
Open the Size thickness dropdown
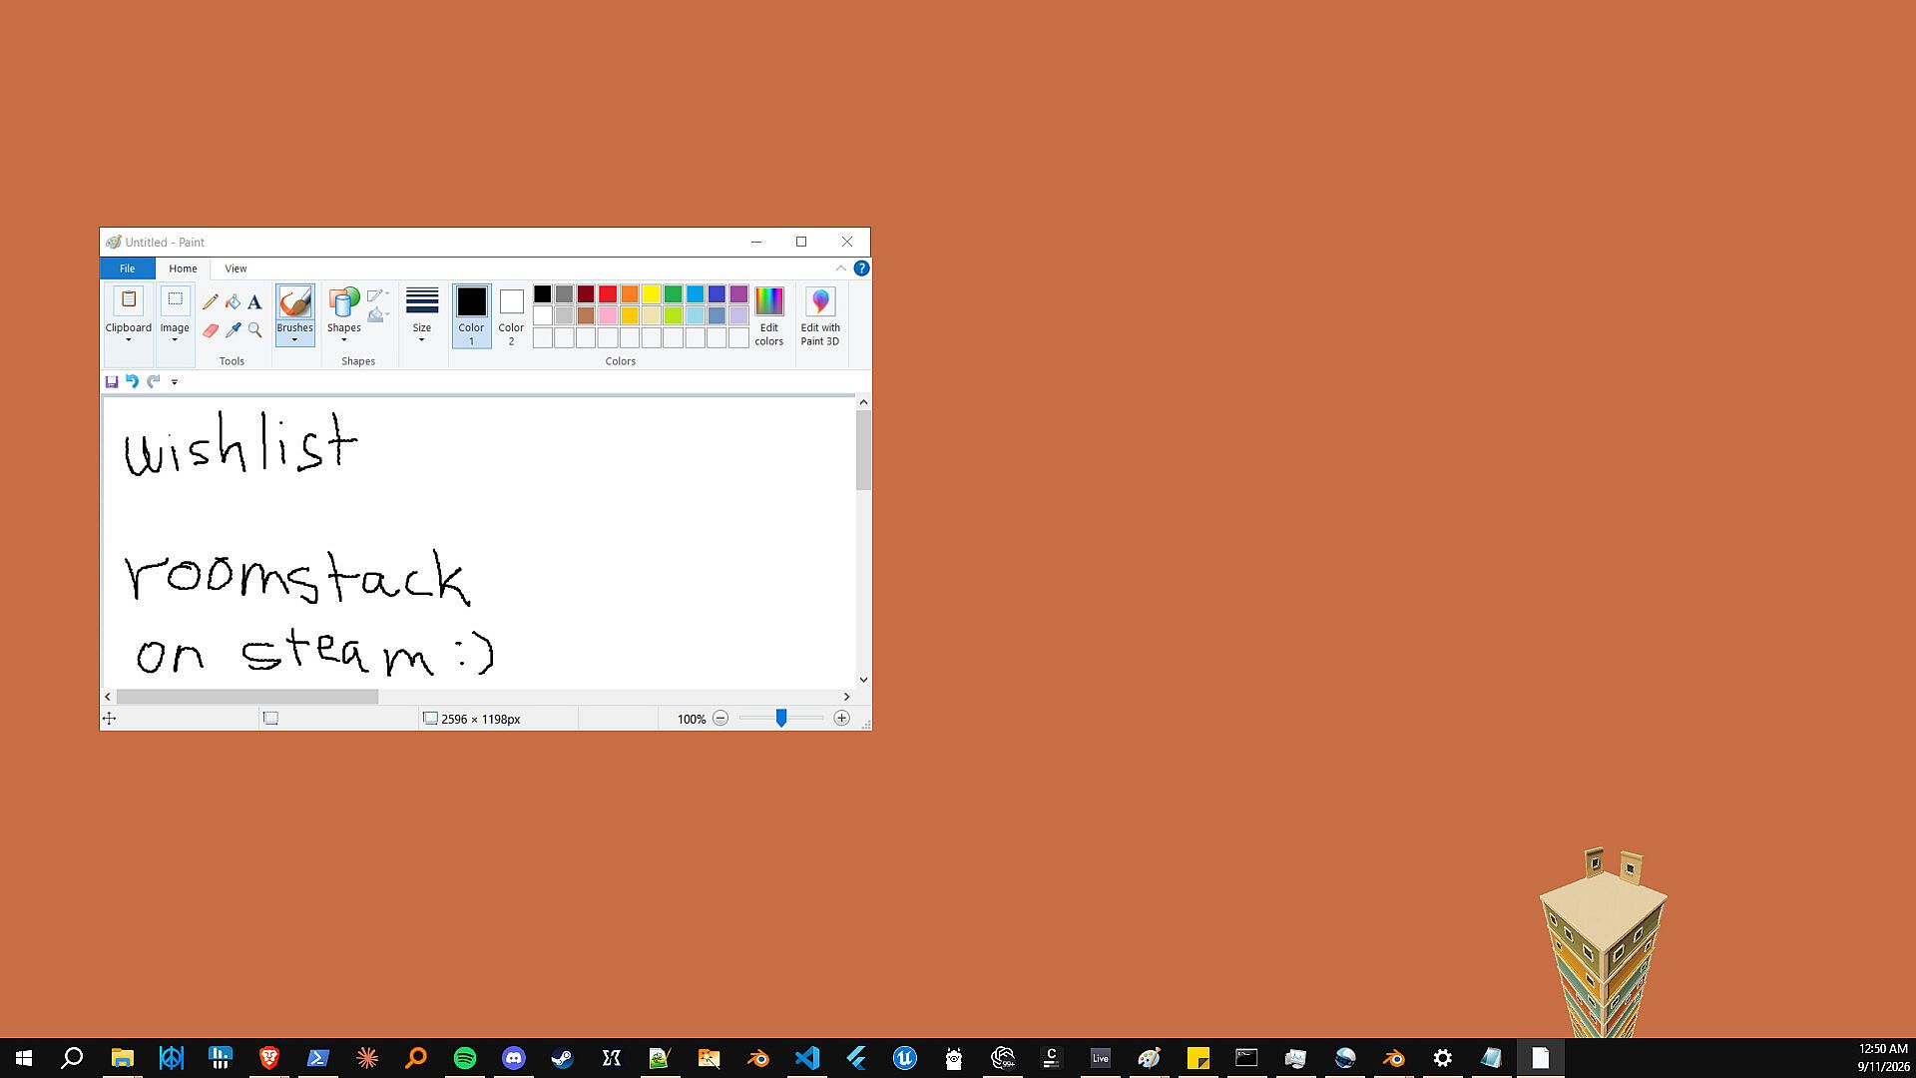point(422,315)
